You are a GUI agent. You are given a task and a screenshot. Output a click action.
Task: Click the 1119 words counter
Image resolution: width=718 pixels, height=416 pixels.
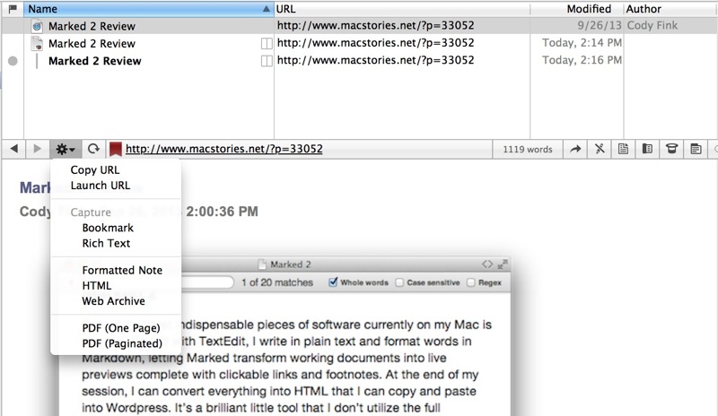528,149
